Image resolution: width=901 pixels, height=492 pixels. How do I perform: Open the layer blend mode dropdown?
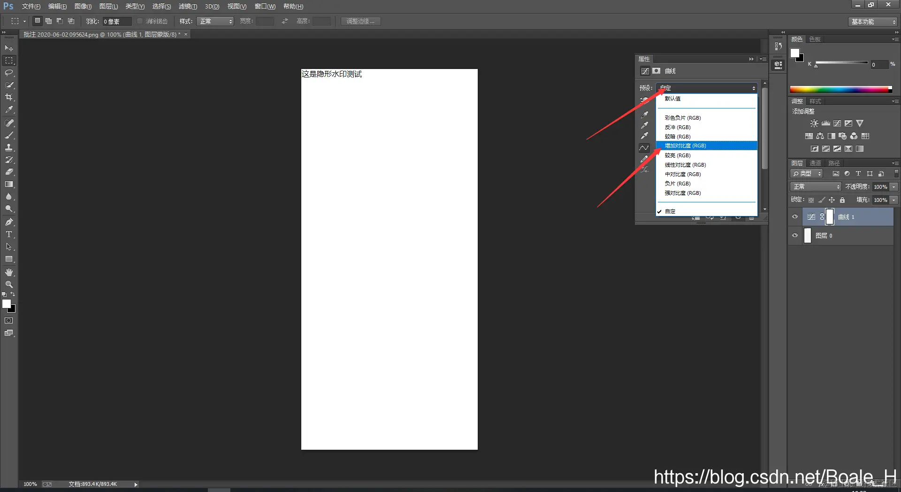(x=816, y=187)
